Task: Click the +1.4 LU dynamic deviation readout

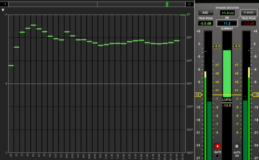Action: coord(227,13)
